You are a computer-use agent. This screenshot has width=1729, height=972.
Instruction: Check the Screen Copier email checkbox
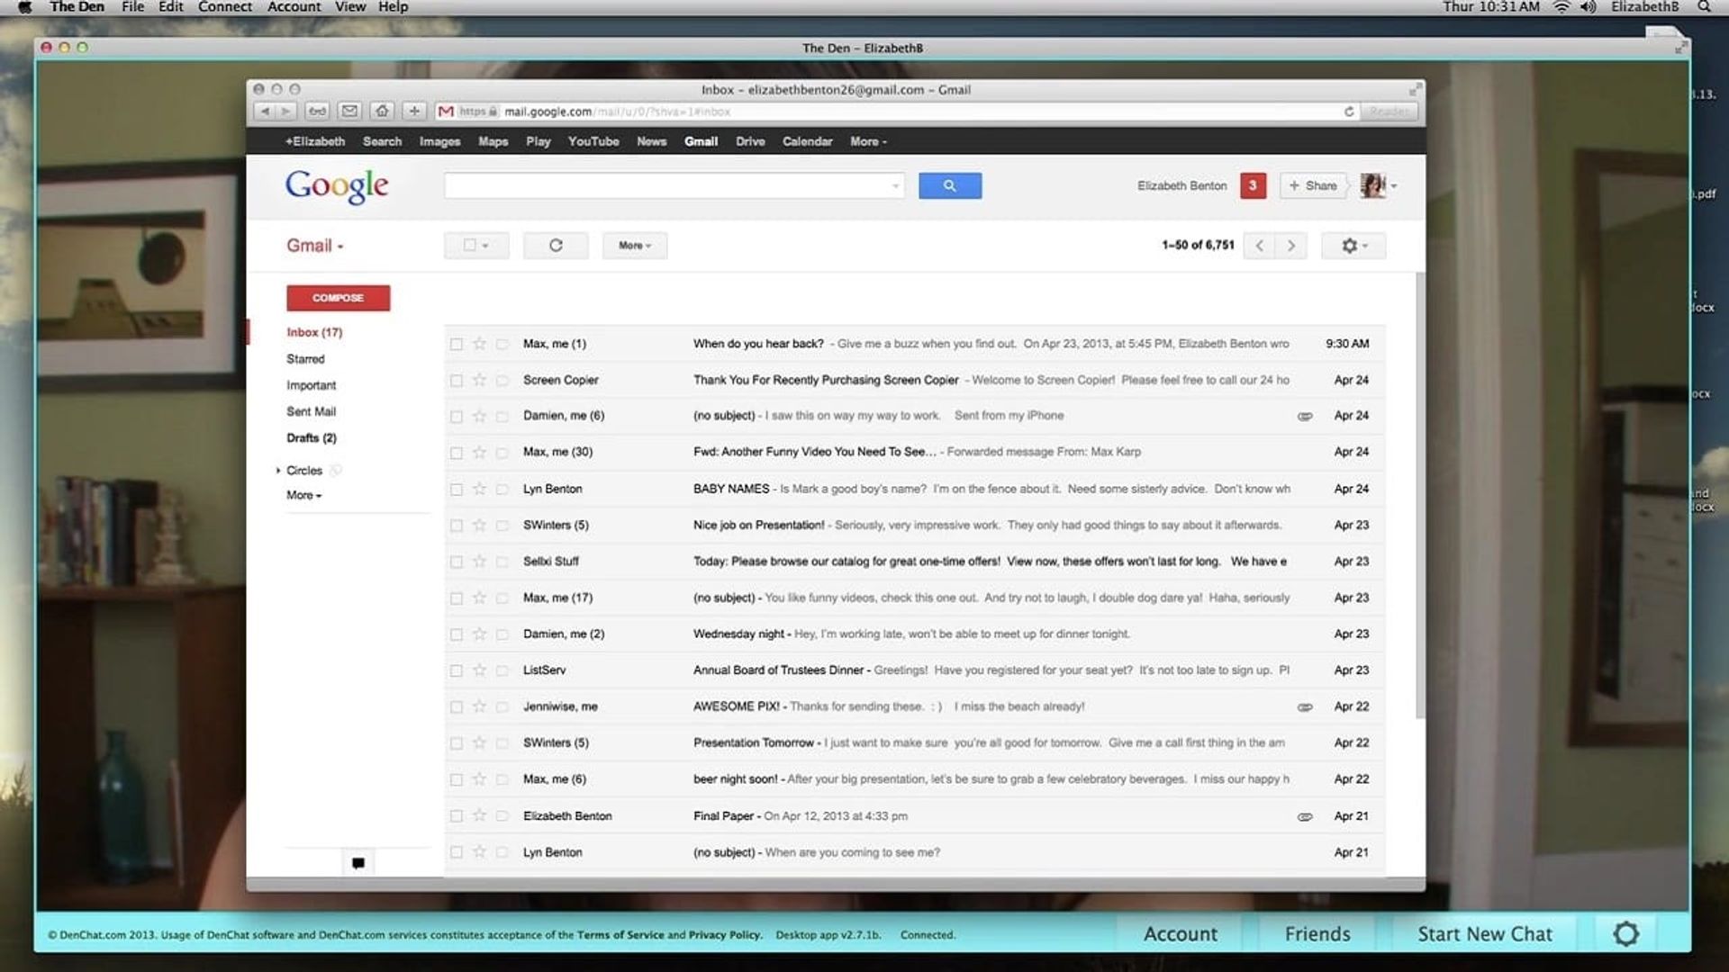point(457,381)
